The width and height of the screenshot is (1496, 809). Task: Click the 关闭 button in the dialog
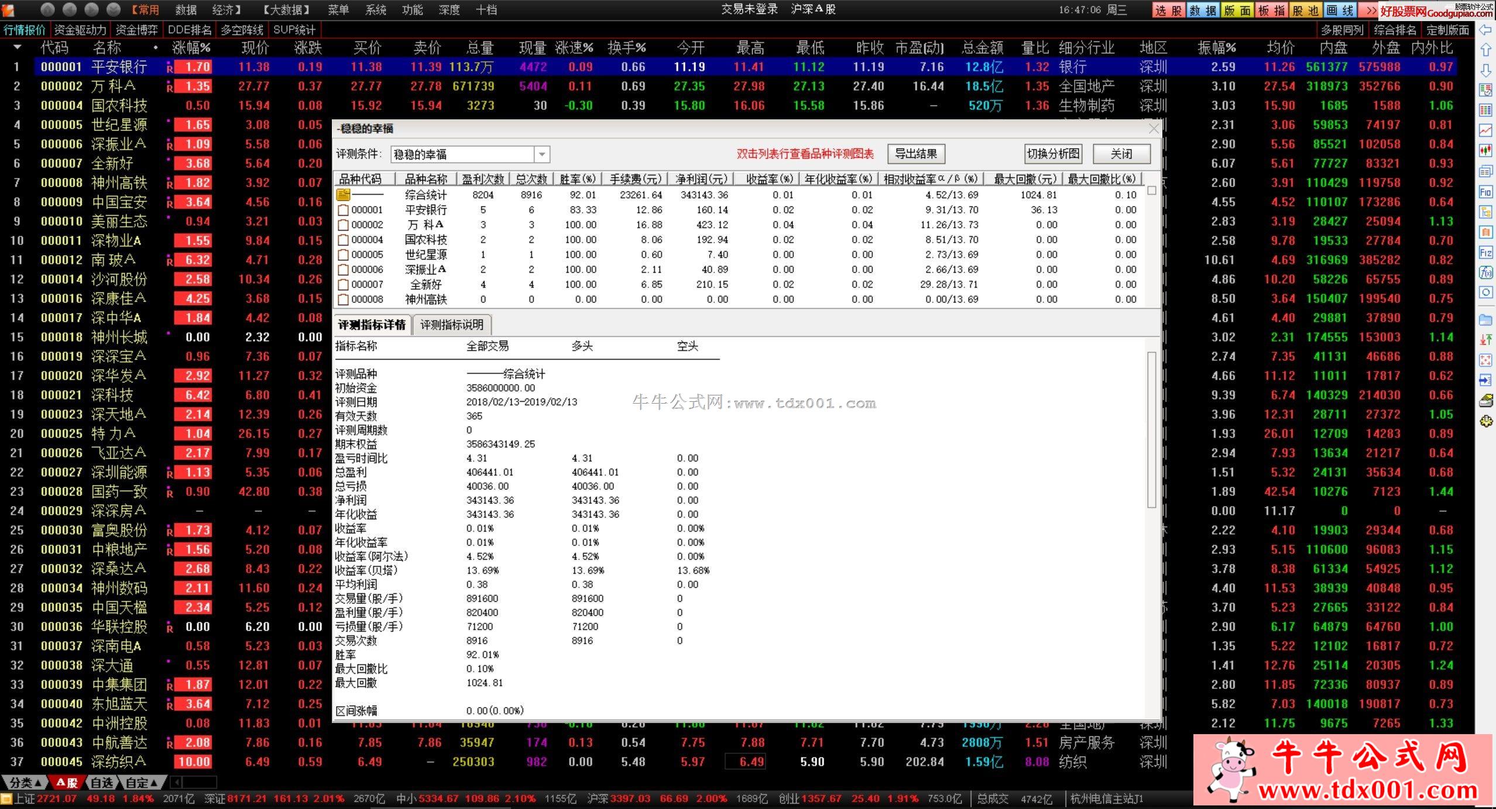coord(1121,154)
